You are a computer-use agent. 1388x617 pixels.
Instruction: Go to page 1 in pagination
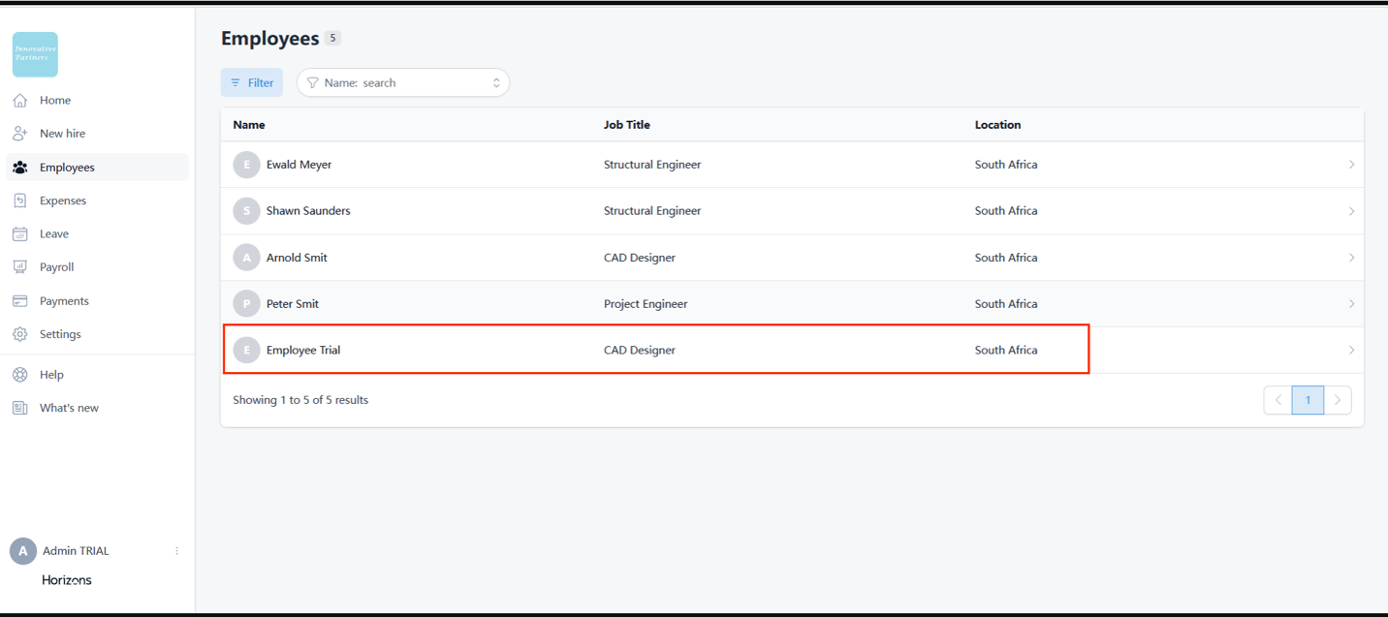pos(1308,400)
